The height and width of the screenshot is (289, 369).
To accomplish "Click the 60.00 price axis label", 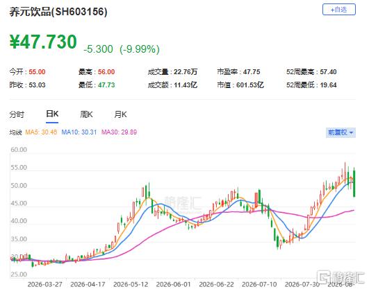I will (x=19, y=150).
